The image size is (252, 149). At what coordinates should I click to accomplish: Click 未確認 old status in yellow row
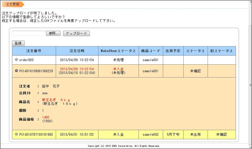221,134
